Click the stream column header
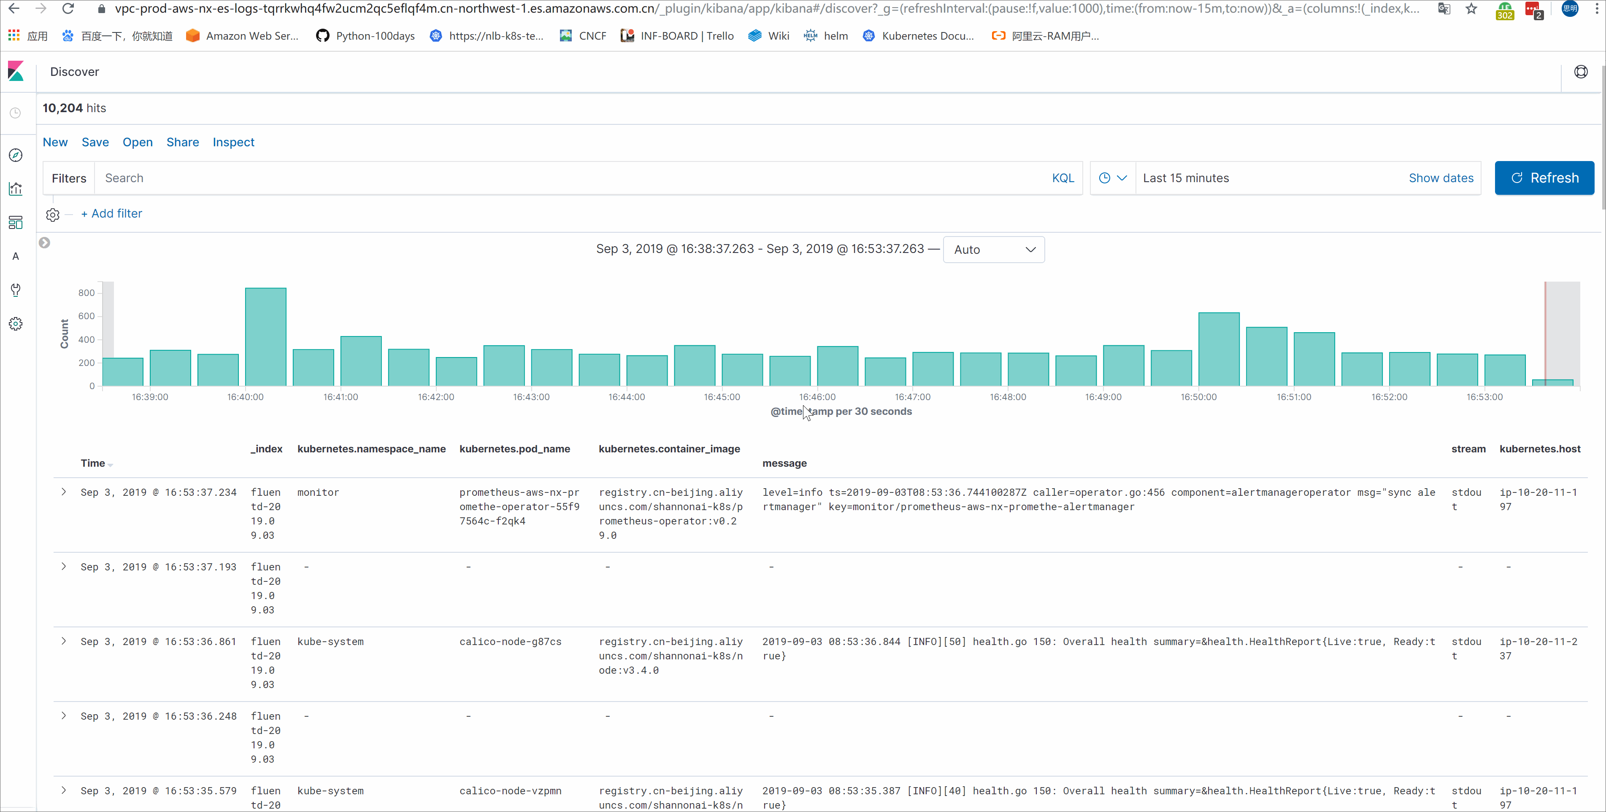Viewport: 1606px width, 812px height. (1468, 449)
